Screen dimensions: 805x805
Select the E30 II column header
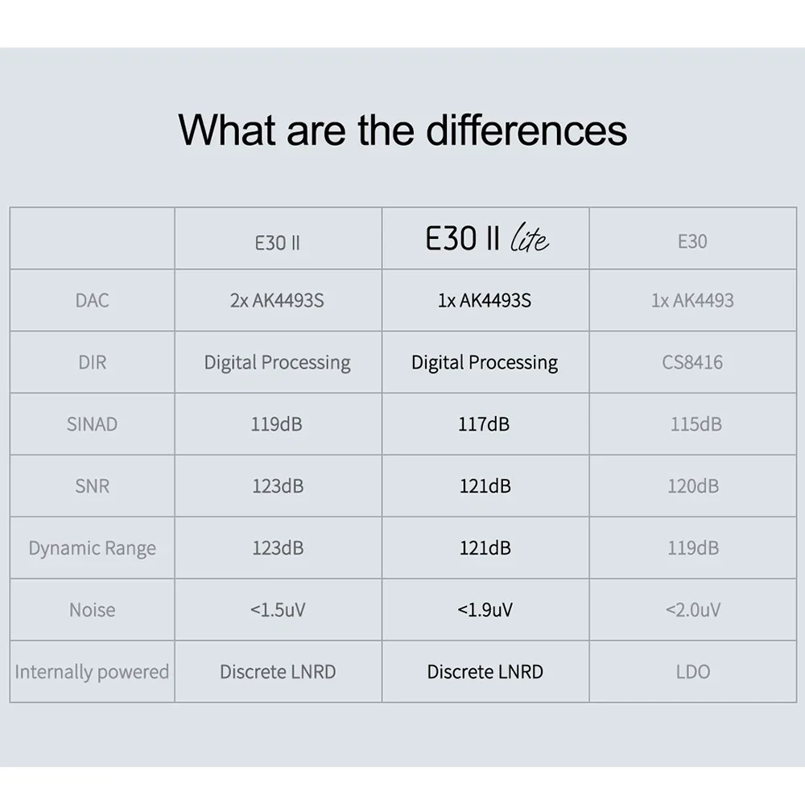click(x=278, y=242)
